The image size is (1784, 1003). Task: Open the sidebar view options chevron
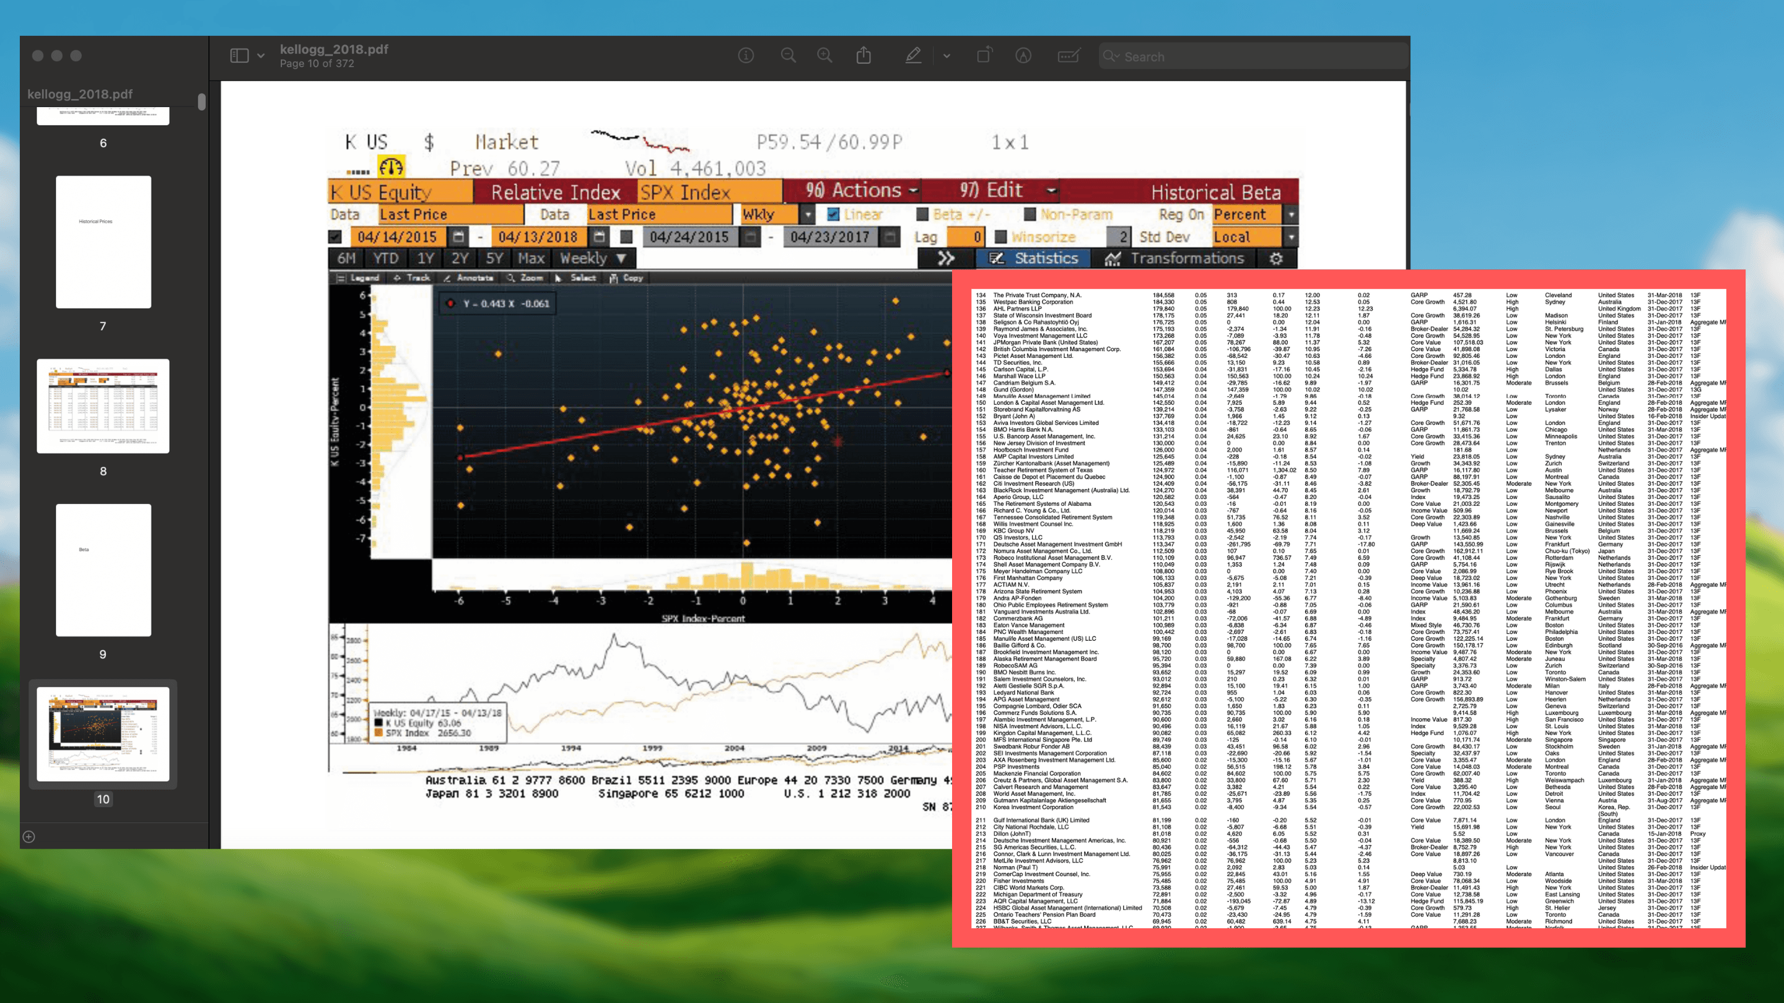pyautogui.click(x=260, y=56)
